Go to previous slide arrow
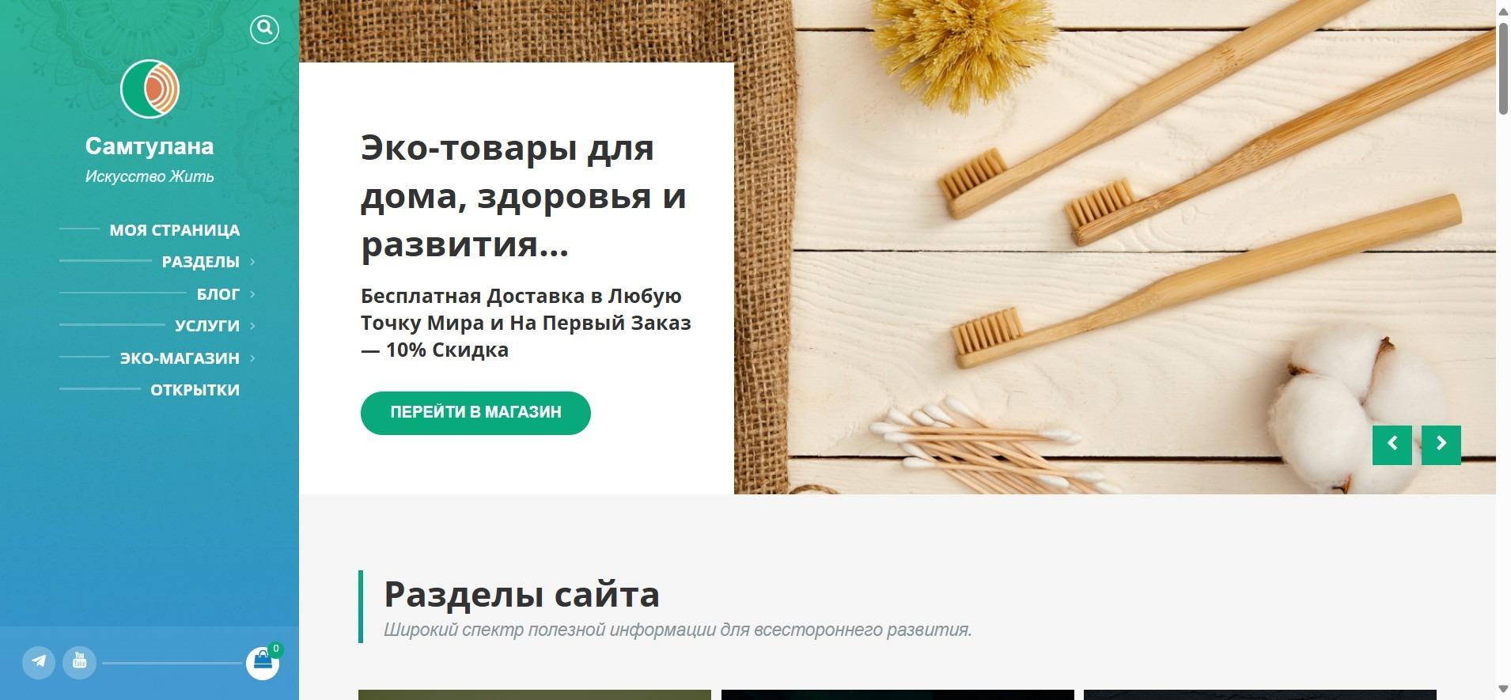This screenshot has width=1511, height=700. (1392, 445)
